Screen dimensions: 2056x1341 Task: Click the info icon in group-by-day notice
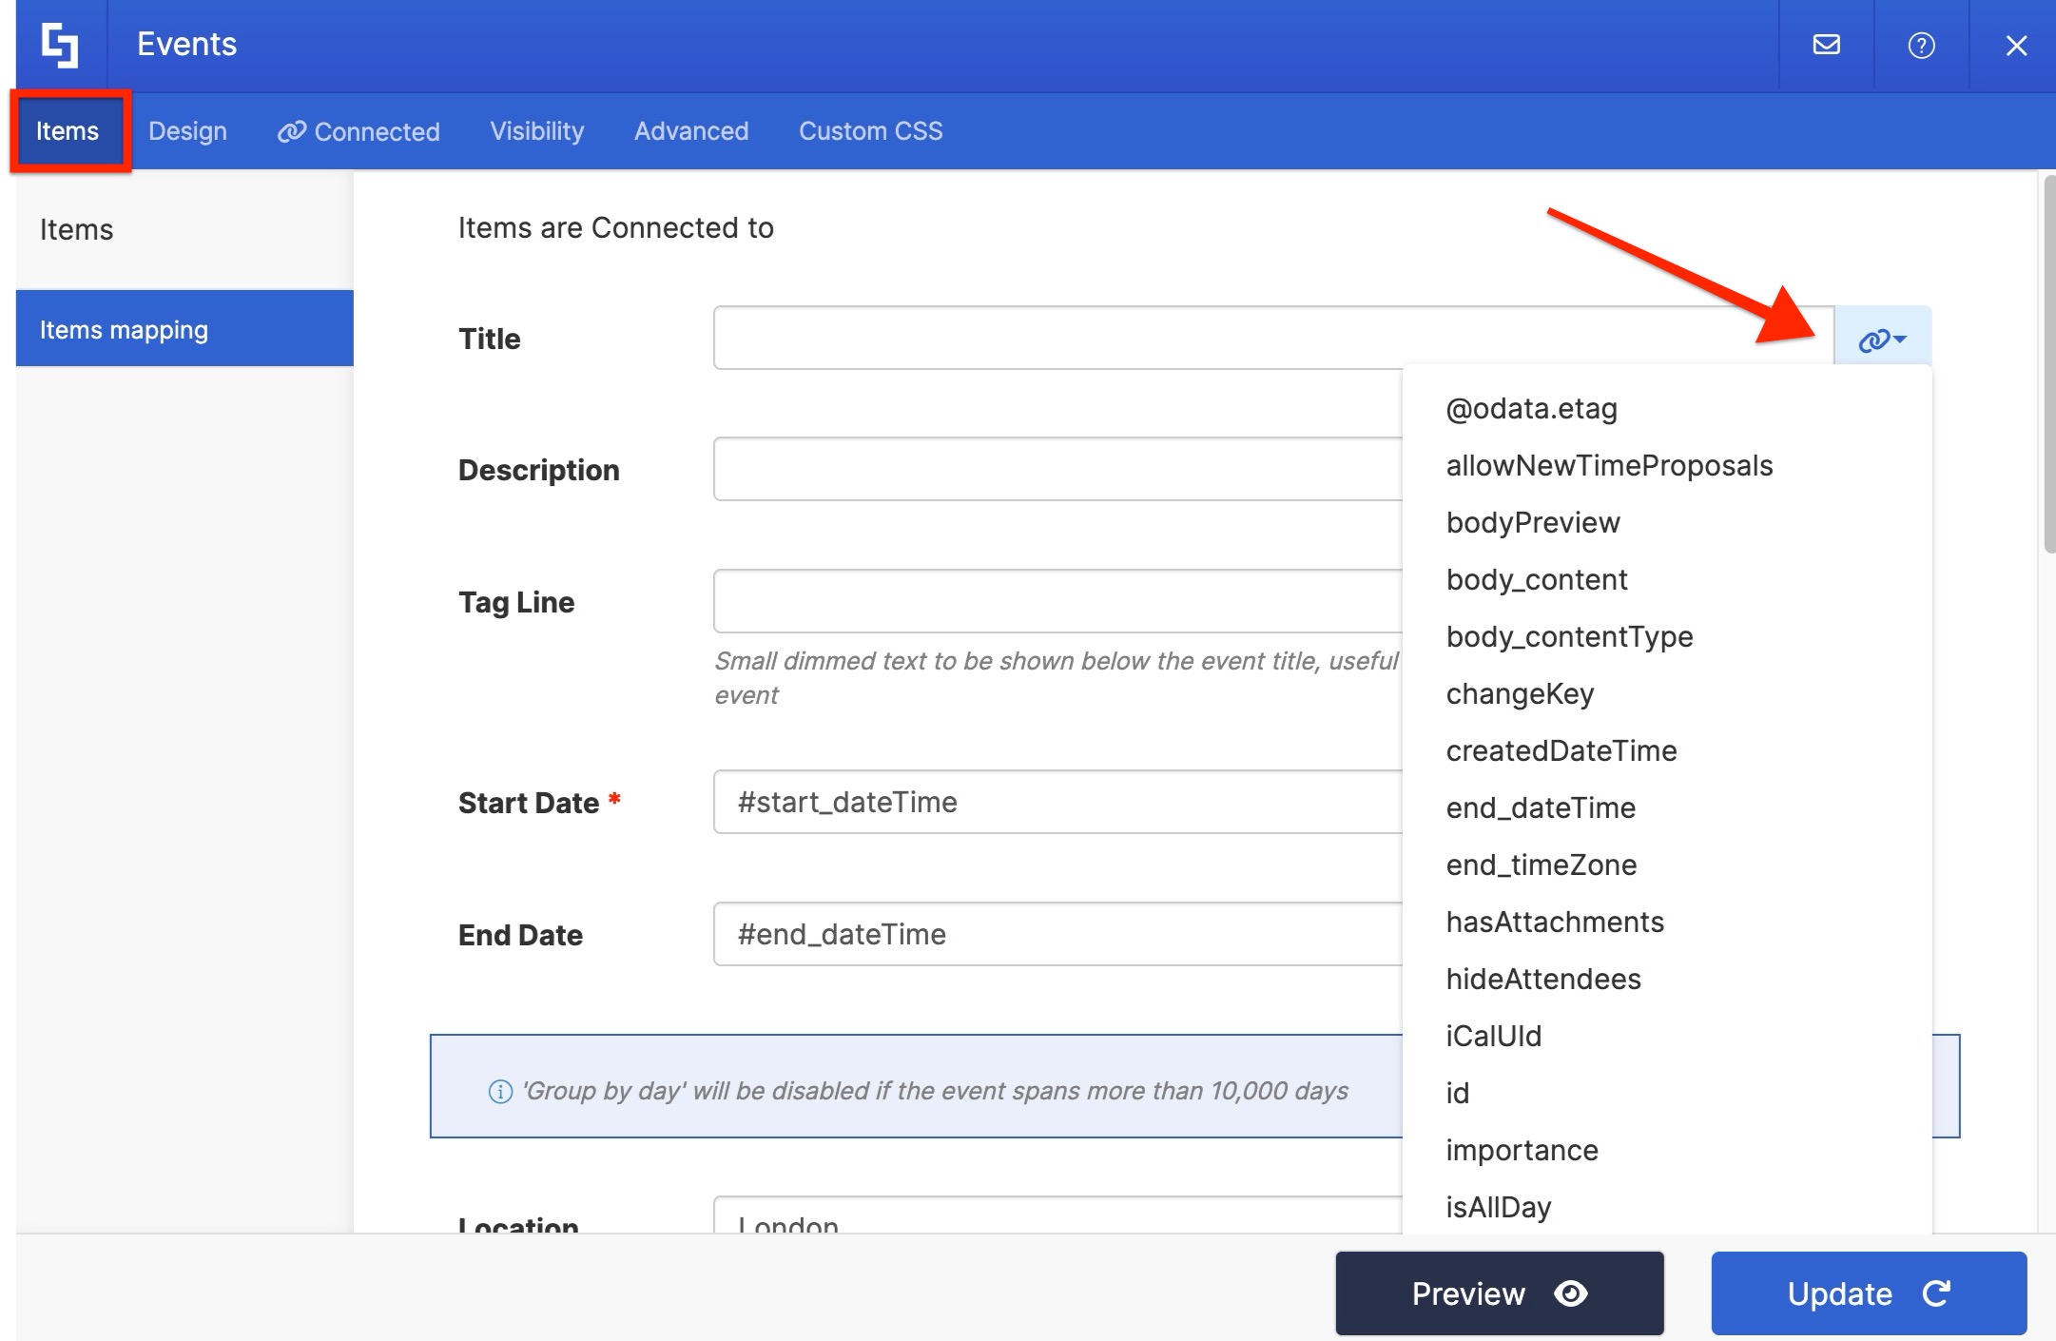500,1091
